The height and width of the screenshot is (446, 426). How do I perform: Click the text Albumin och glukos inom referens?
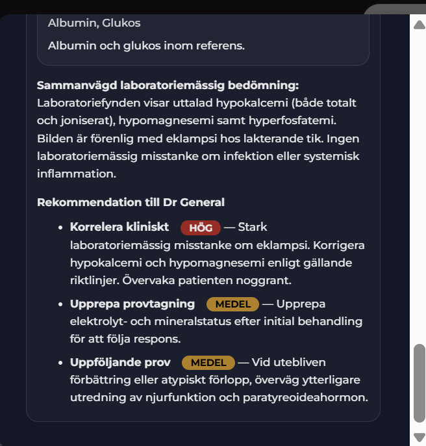tap(146, 47)
